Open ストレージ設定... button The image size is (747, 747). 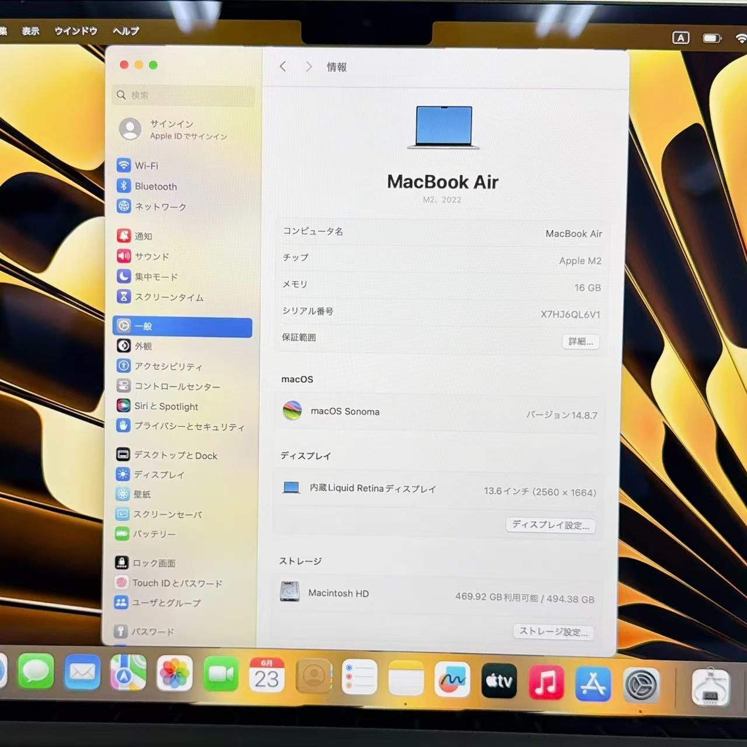[x=553, y=631]
